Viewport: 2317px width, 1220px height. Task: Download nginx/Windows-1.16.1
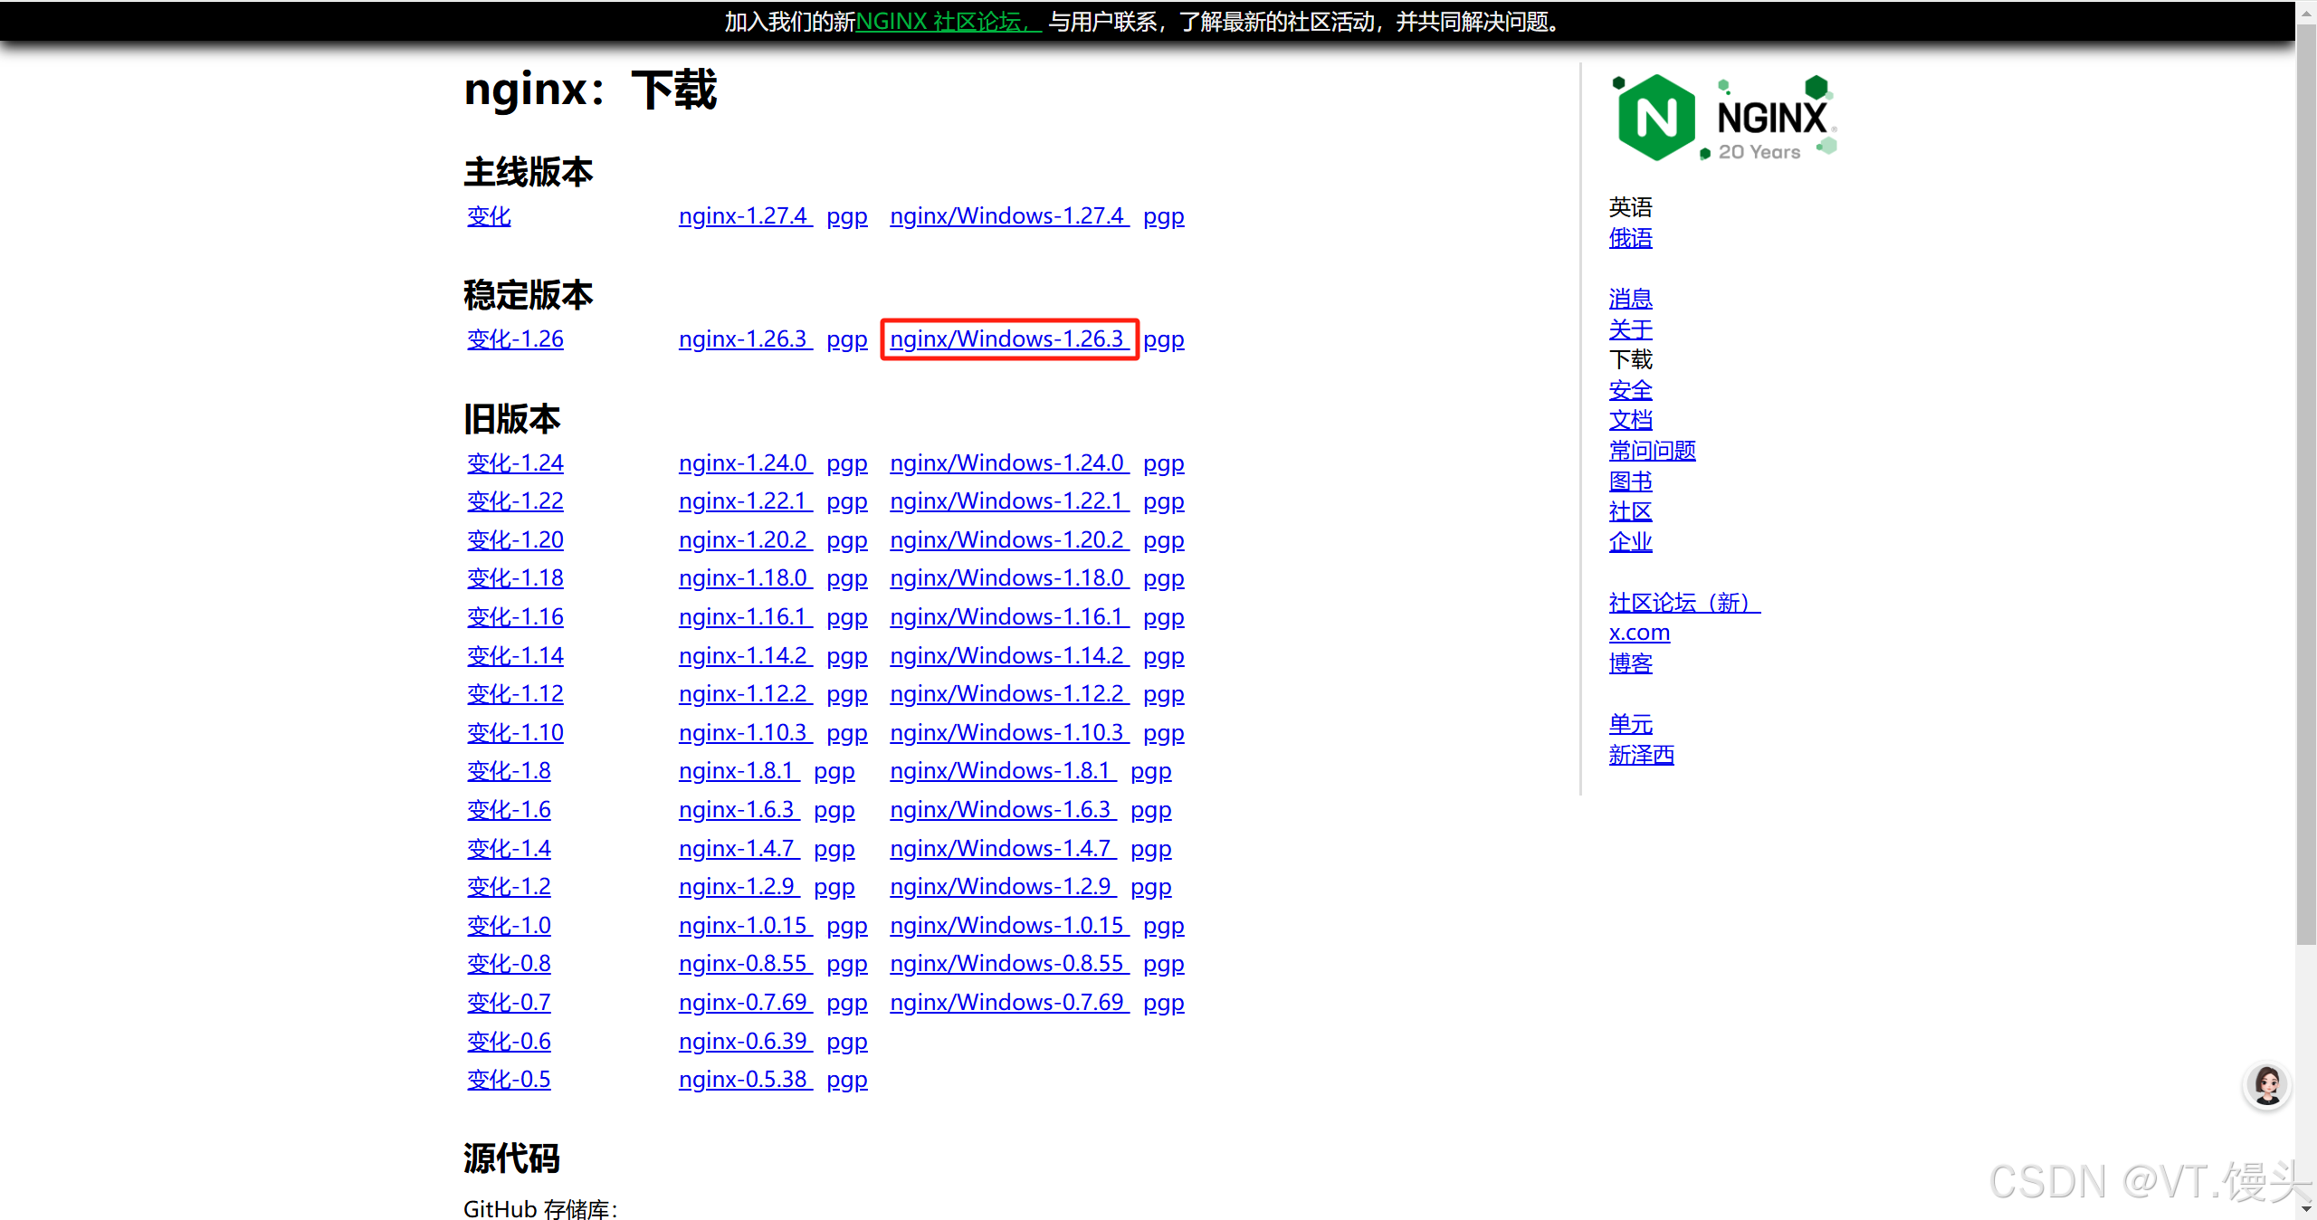click(x=1009, y=617)
